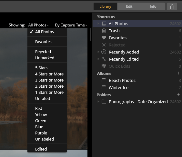Click the Winter Ice album icon
This screenshot has width=182, height=157.
click(x=104, y=87)
